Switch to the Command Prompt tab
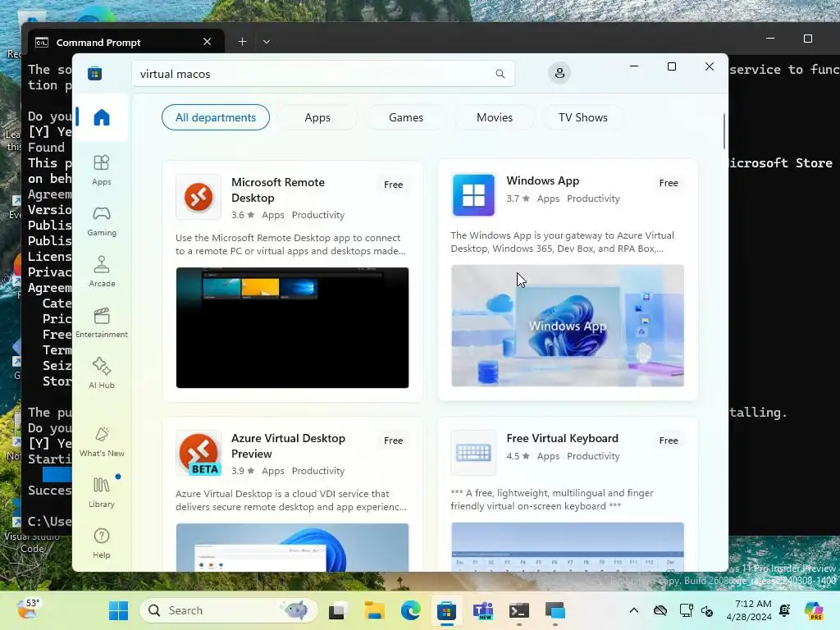 126,42
